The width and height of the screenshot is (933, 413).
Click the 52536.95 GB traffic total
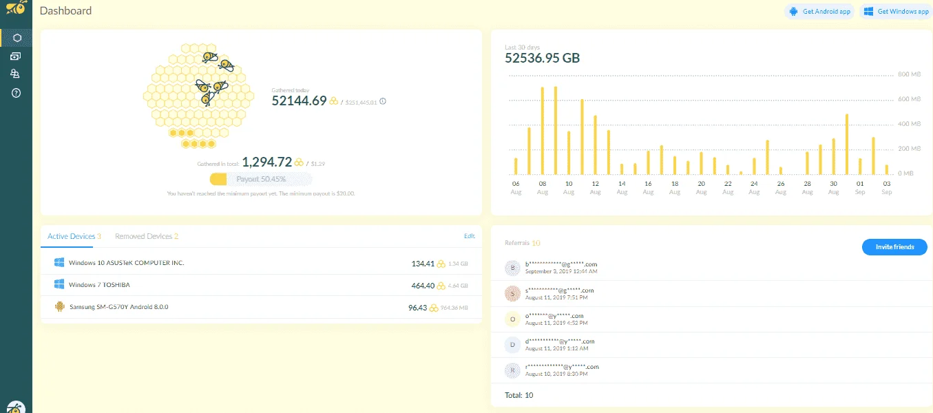[x=542, y=58]
